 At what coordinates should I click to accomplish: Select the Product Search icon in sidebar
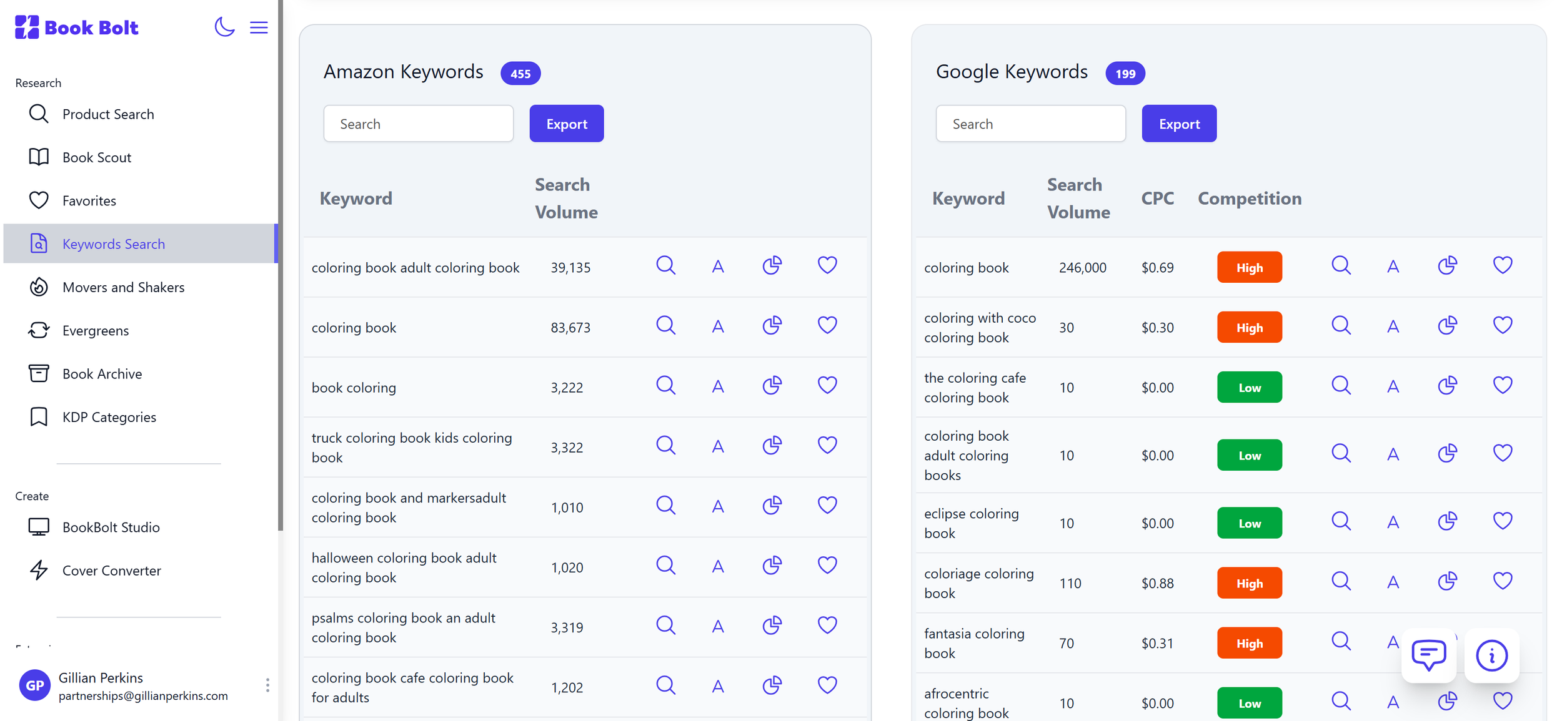click(38, 114)
